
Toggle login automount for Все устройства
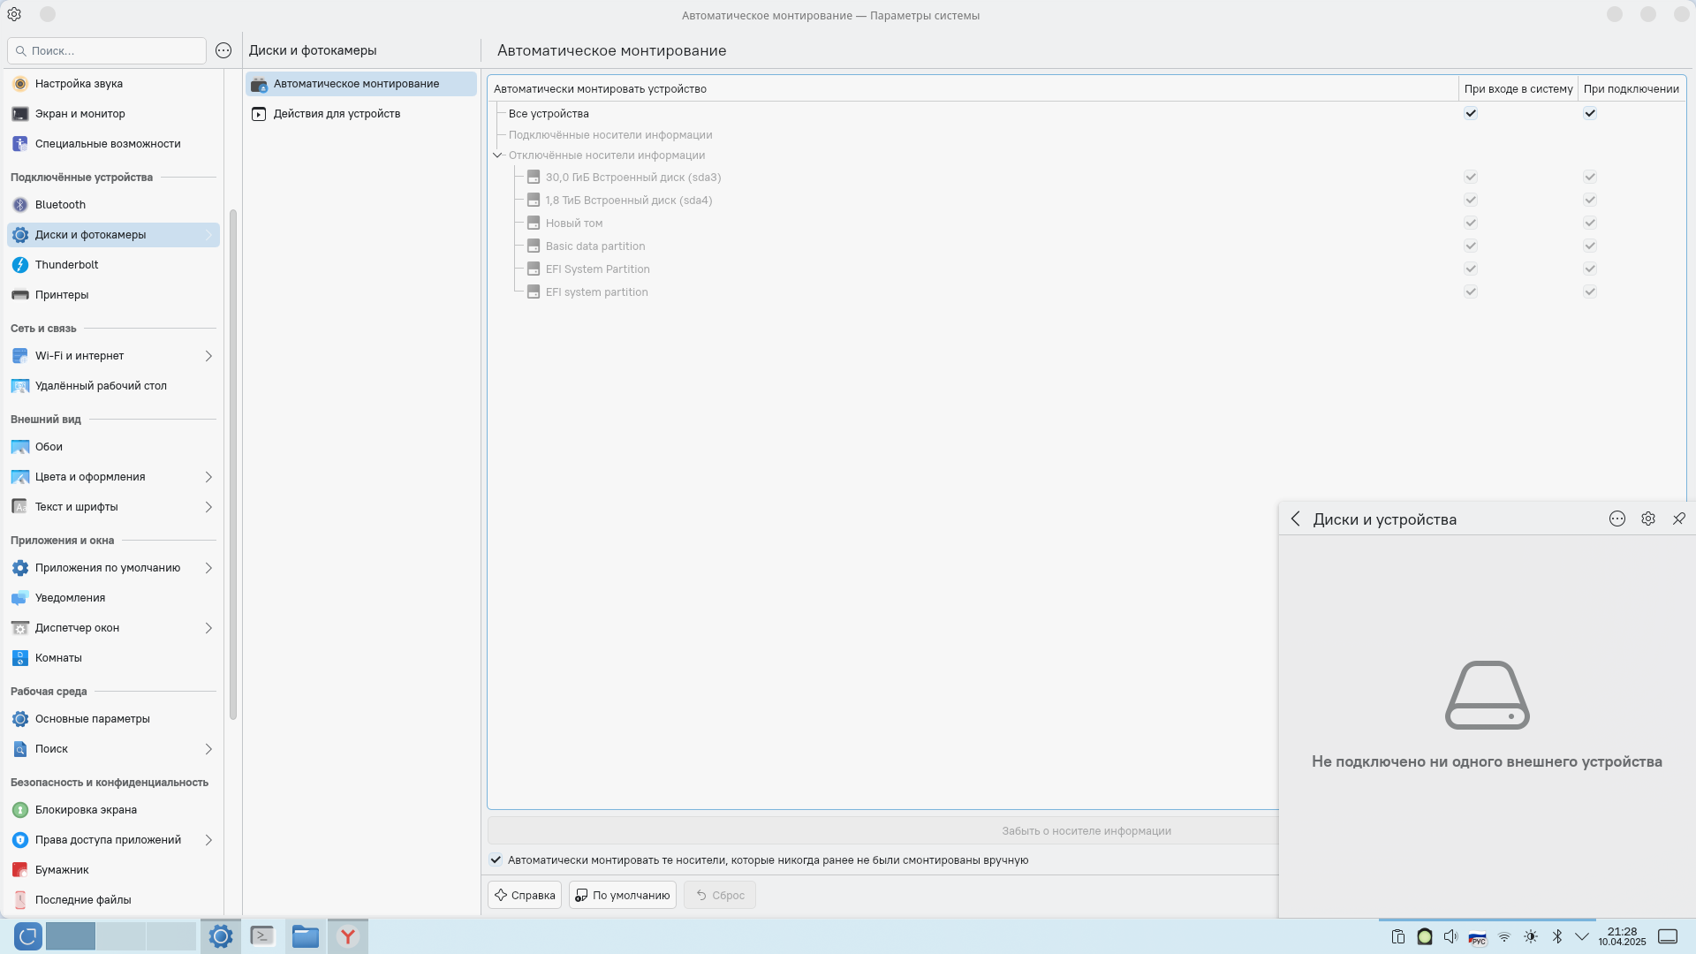(x=1471, y=113)
